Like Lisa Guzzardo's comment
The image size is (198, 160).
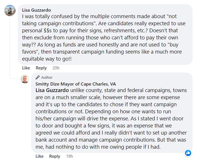click(26, 68)
